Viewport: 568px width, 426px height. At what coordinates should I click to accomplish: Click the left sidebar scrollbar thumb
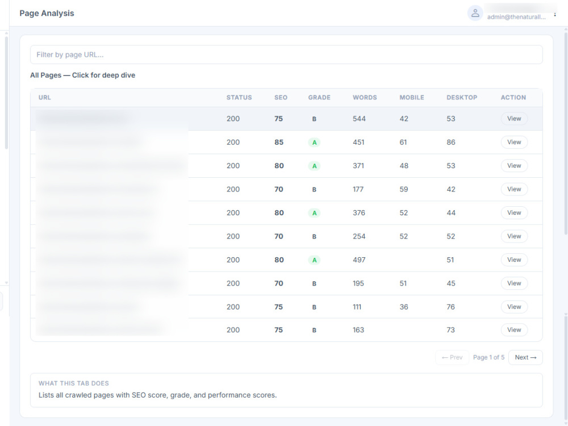(x=6, y=93)
